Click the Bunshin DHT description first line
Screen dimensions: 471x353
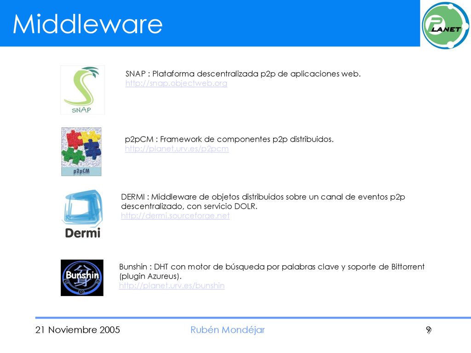272,267
